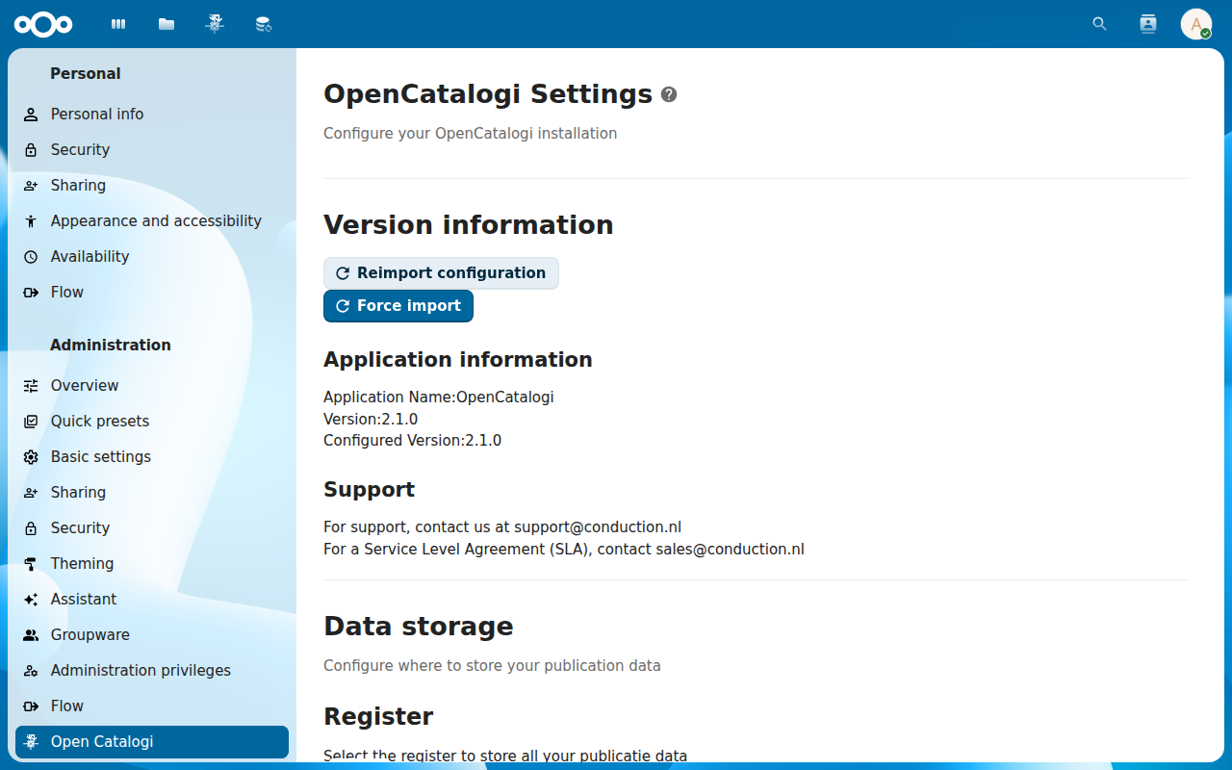Click the Nextcloud logo in the header
1232x770 pixels.
(x=43, y=24)
